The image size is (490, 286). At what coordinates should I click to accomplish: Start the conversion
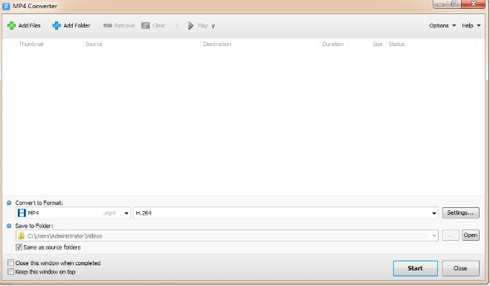coord(415,268)
